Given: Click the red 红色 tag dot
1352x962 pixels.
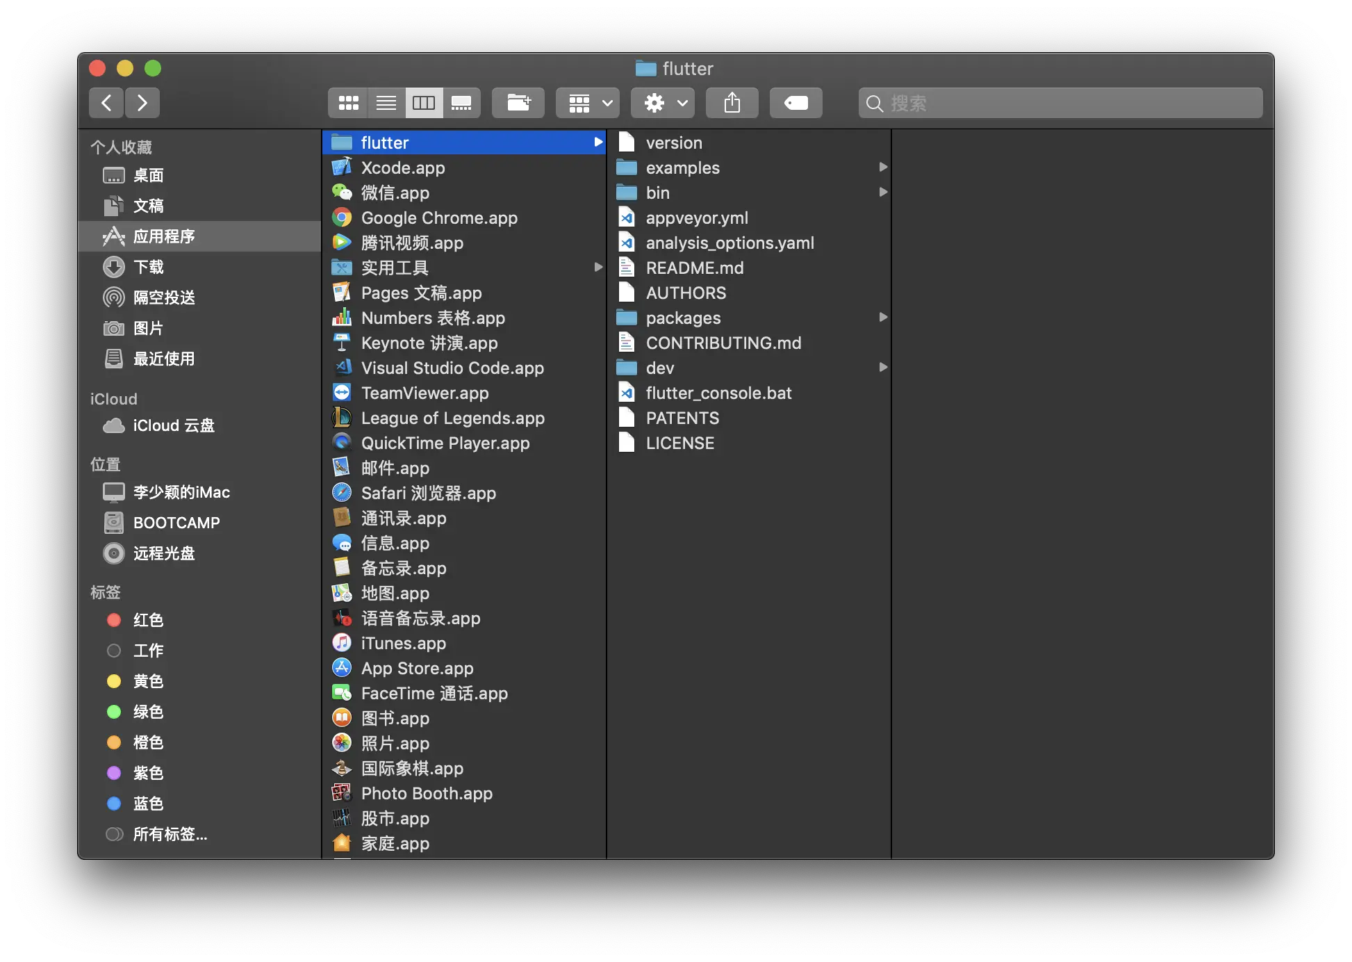Looking at the screenshot, I should (114, 620).
